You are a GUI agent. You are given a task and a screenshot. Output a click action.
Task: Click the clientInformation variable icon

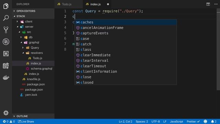[x=78, y=72]
